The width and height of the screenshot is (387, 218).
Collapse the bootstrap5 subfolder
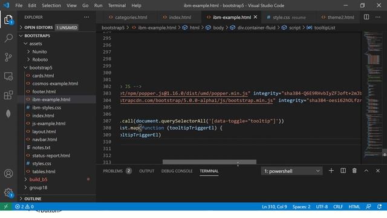pos(41,67)
